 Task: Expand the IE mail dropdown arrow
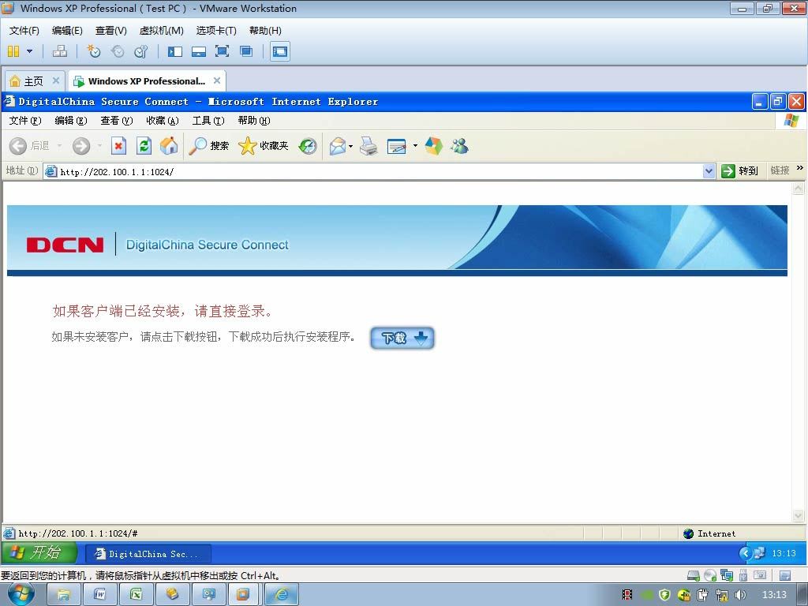tap(350, 146)
